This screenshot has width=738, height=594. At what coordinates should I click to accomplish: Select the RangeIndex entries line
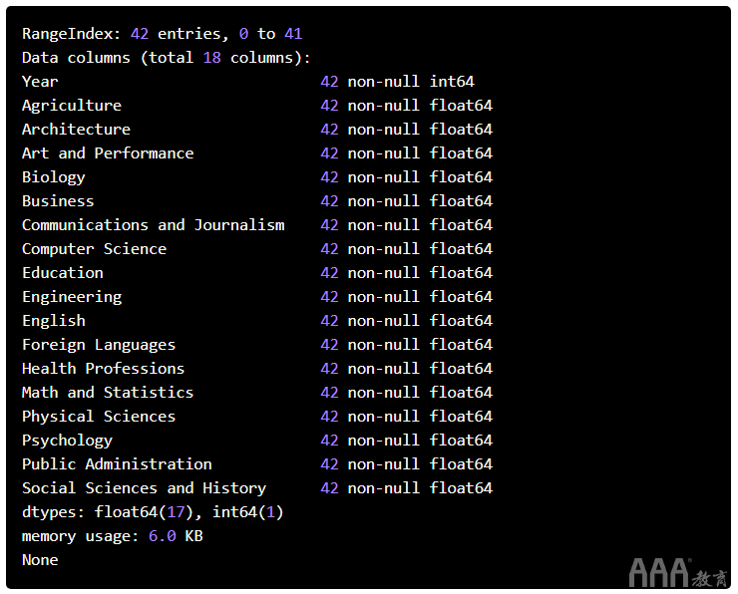coord(162,34)
